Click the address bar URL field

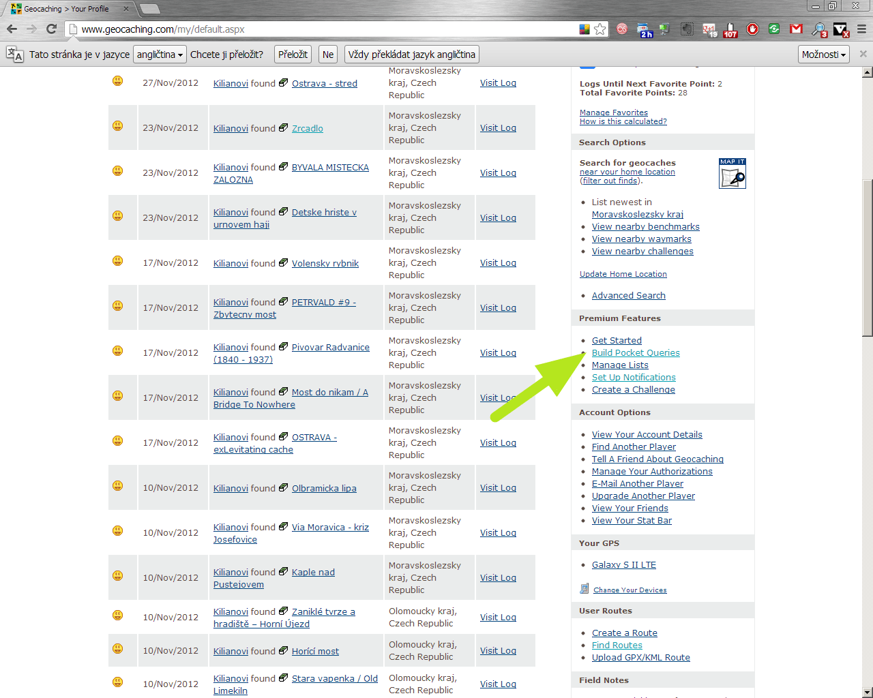click(327, 29)
